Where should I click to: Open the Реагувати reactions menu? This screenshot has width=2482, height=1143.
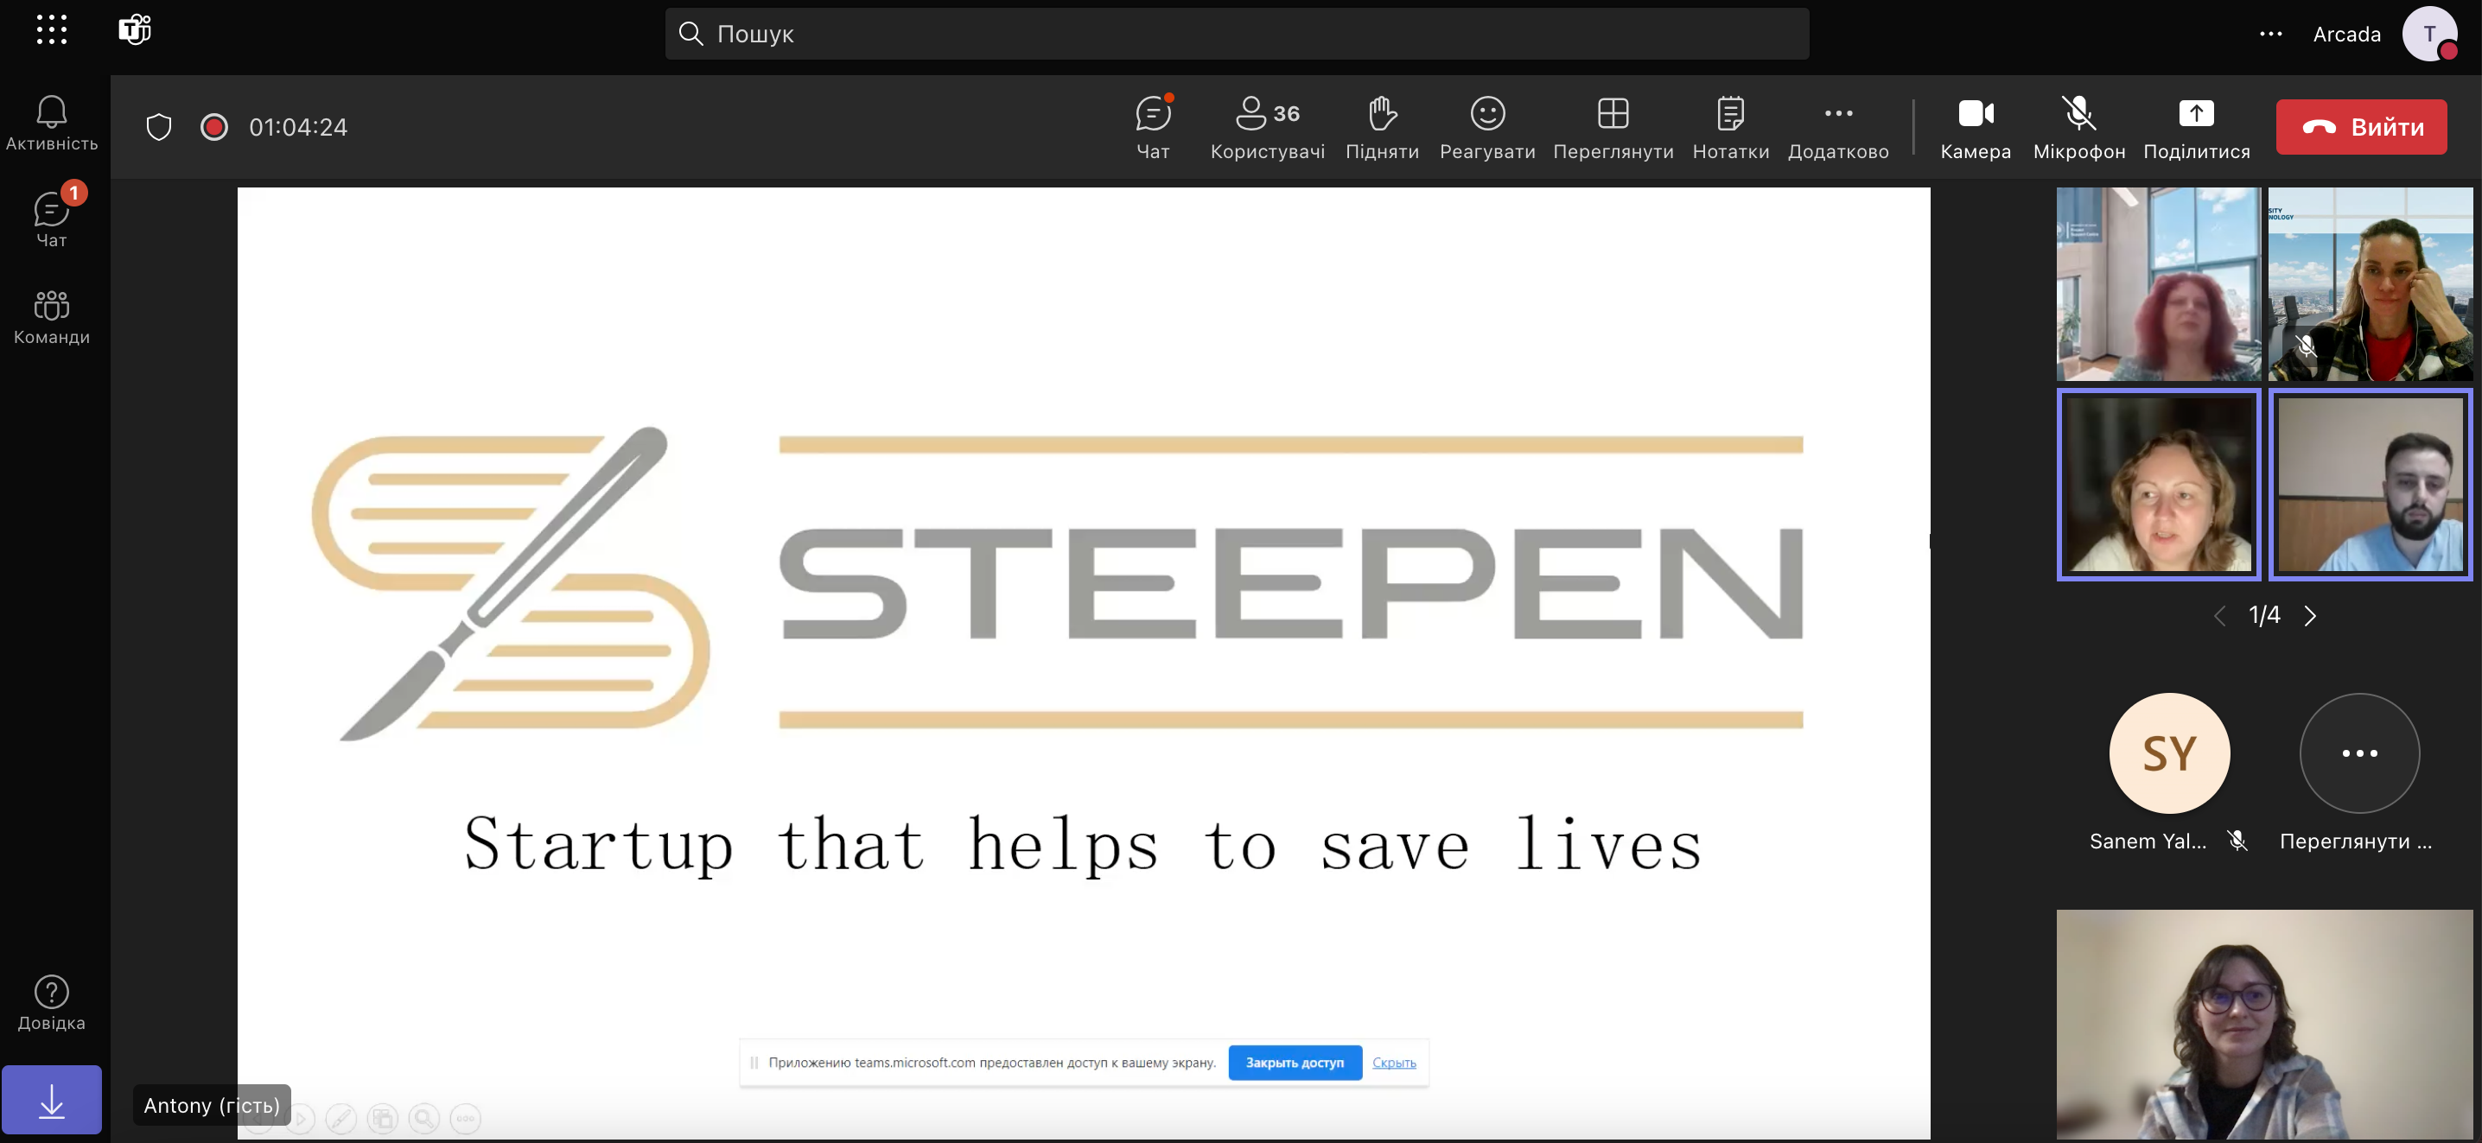pos(1487,127)
